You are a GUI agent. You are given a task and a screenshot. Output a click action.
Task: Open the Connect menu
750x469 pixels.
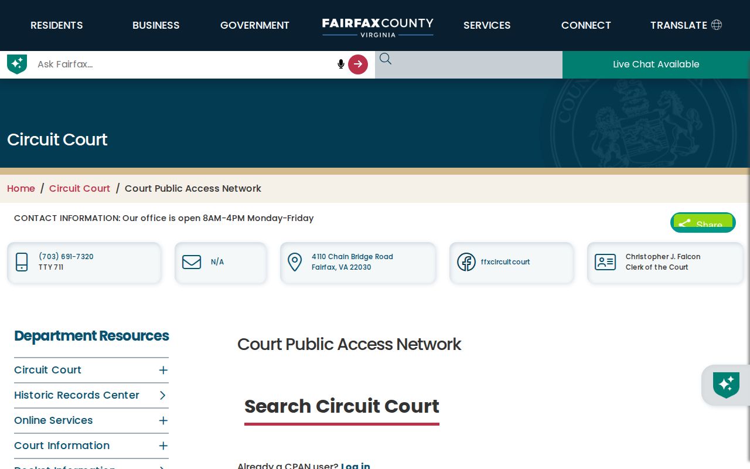click(586, 25)
